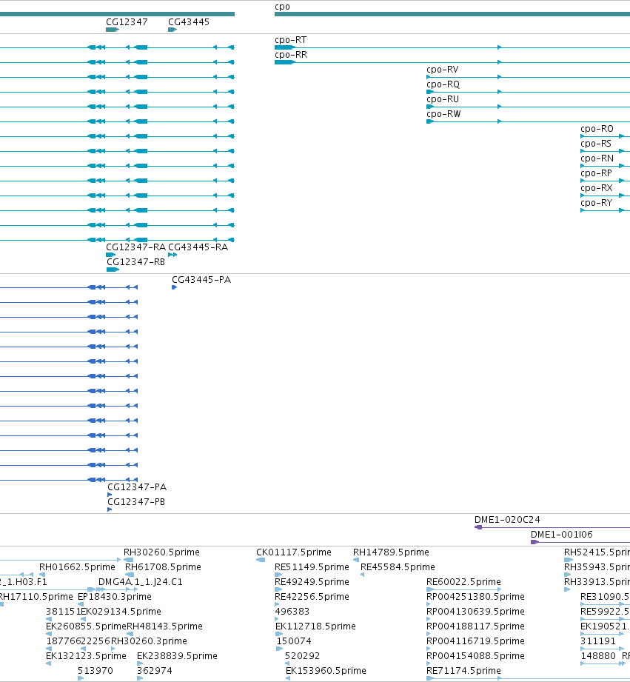630x682 pixels.
Task: Click the CG12347 gene label
Action: [x=127, y=22]
